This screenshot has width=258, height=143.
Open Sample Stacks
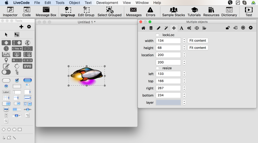pos(173,12)
